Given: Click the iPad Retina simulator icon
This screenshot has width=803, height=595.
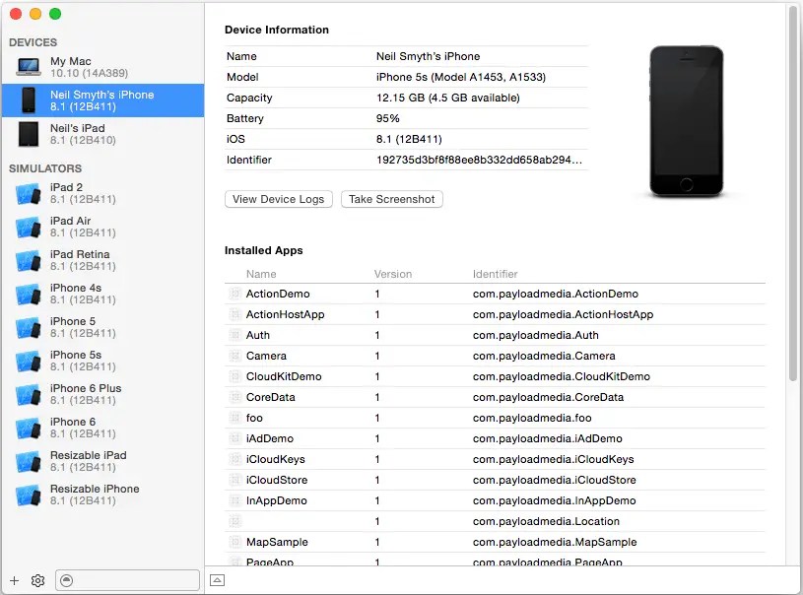Looking at the screenshot, I should tap(26, 259).
